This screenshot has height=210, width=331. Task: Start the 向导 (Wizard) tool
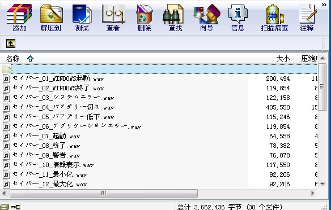tap(207, 18)
